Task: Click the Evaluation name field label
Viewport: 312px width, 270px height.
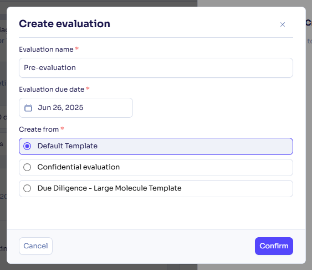Action: pyautogui.click(x=46, y=49)
